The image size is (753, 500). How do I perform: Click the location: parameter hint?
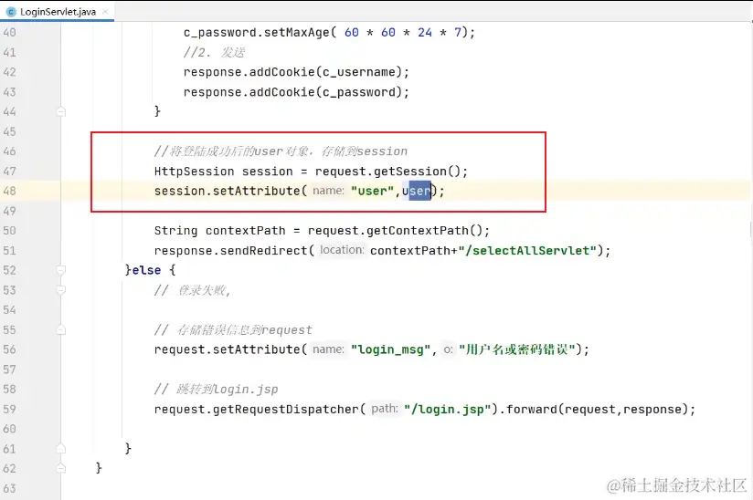pyautogui.click(x=342, y=250)
